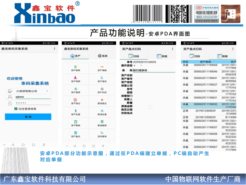Toggle the 记住登录信息 checkbox
The image size is (246, 185).
point(16,109)
